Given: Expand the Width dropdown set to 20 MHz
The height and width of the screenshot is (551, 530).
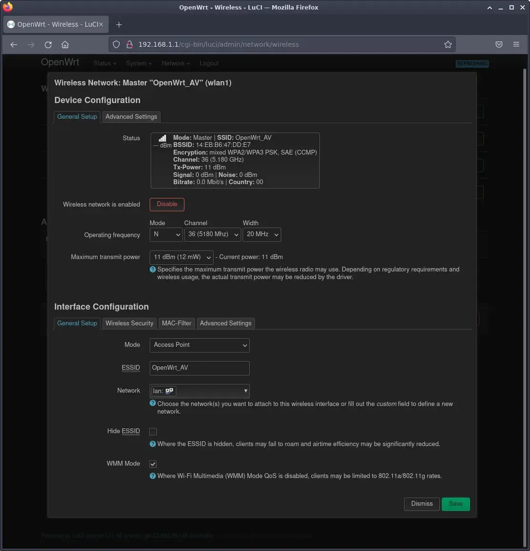Looking at the screenshot, I should point(262,234).
